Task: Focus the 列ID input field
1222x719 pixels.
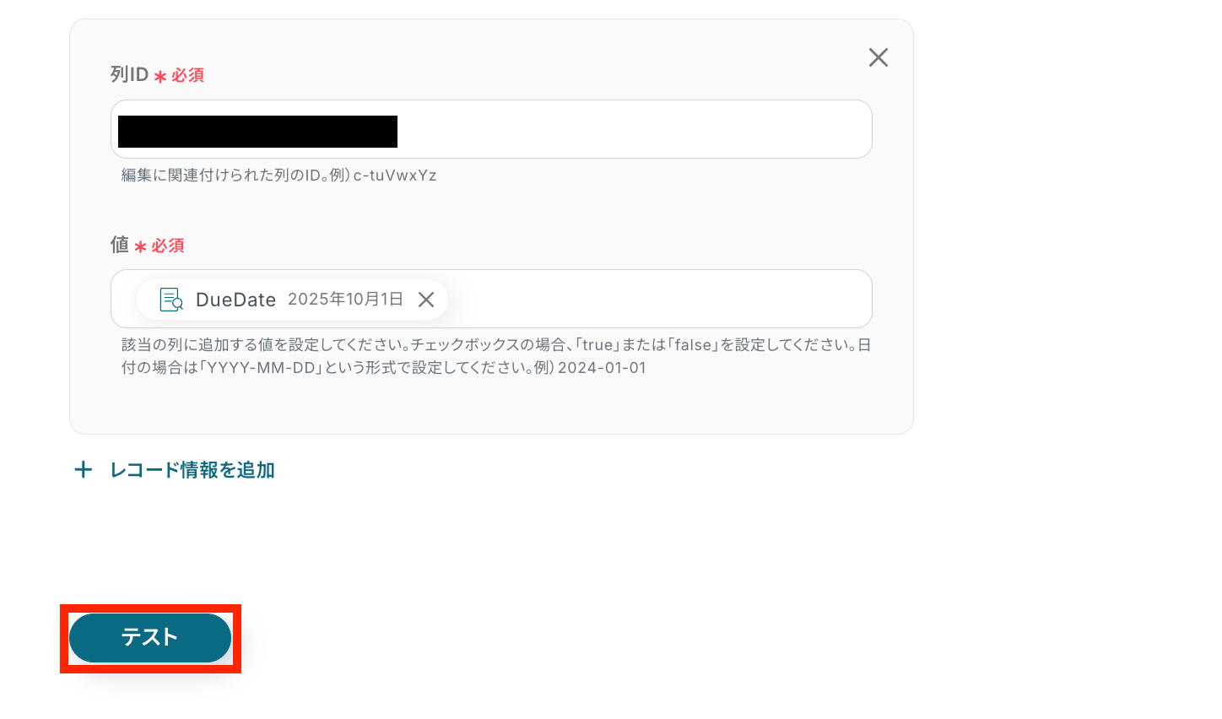Action: click(x=491, y=129)
